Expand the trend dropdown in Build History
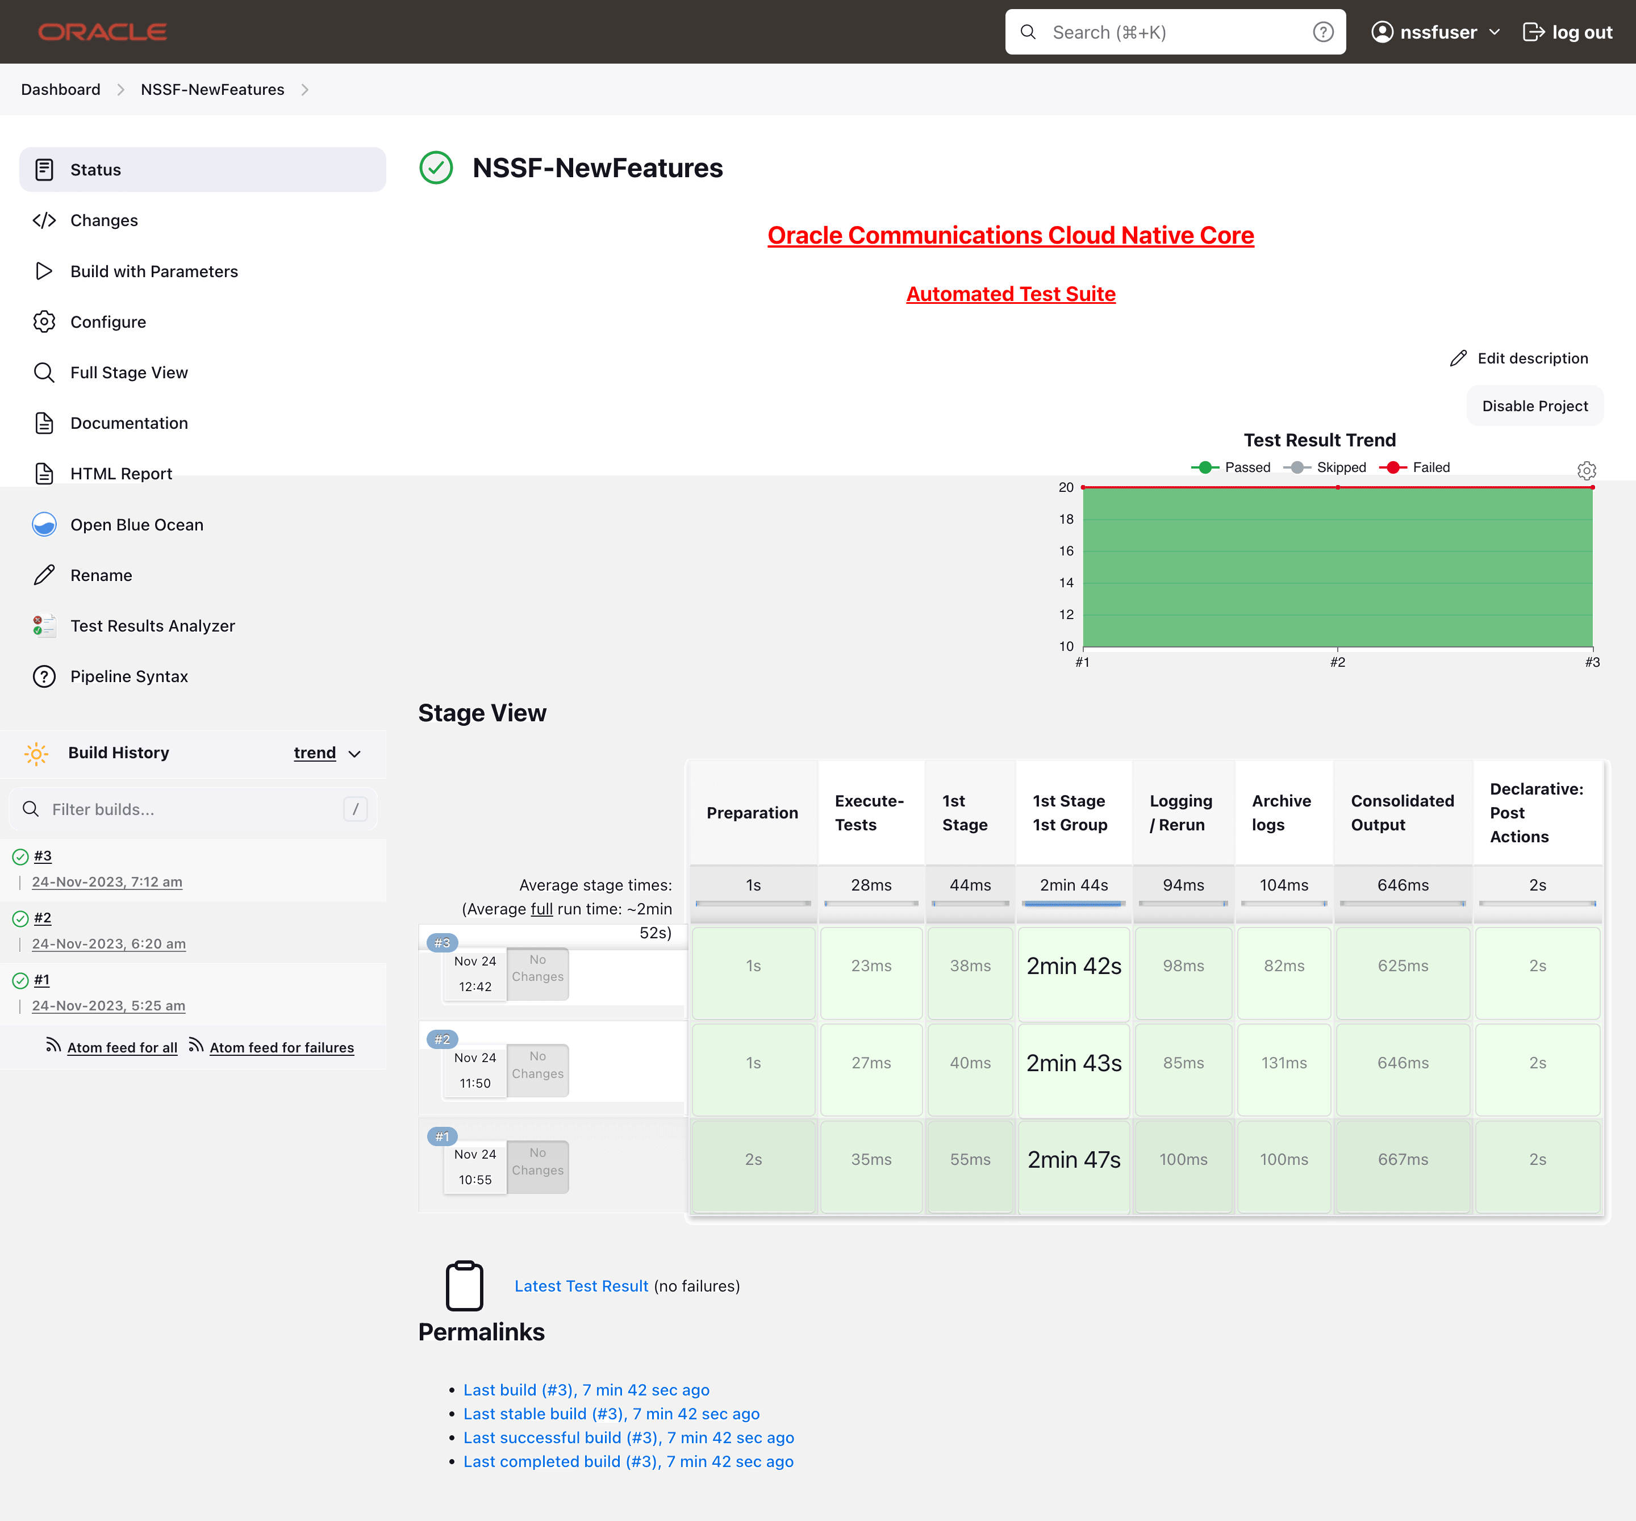 click(328, 753)
